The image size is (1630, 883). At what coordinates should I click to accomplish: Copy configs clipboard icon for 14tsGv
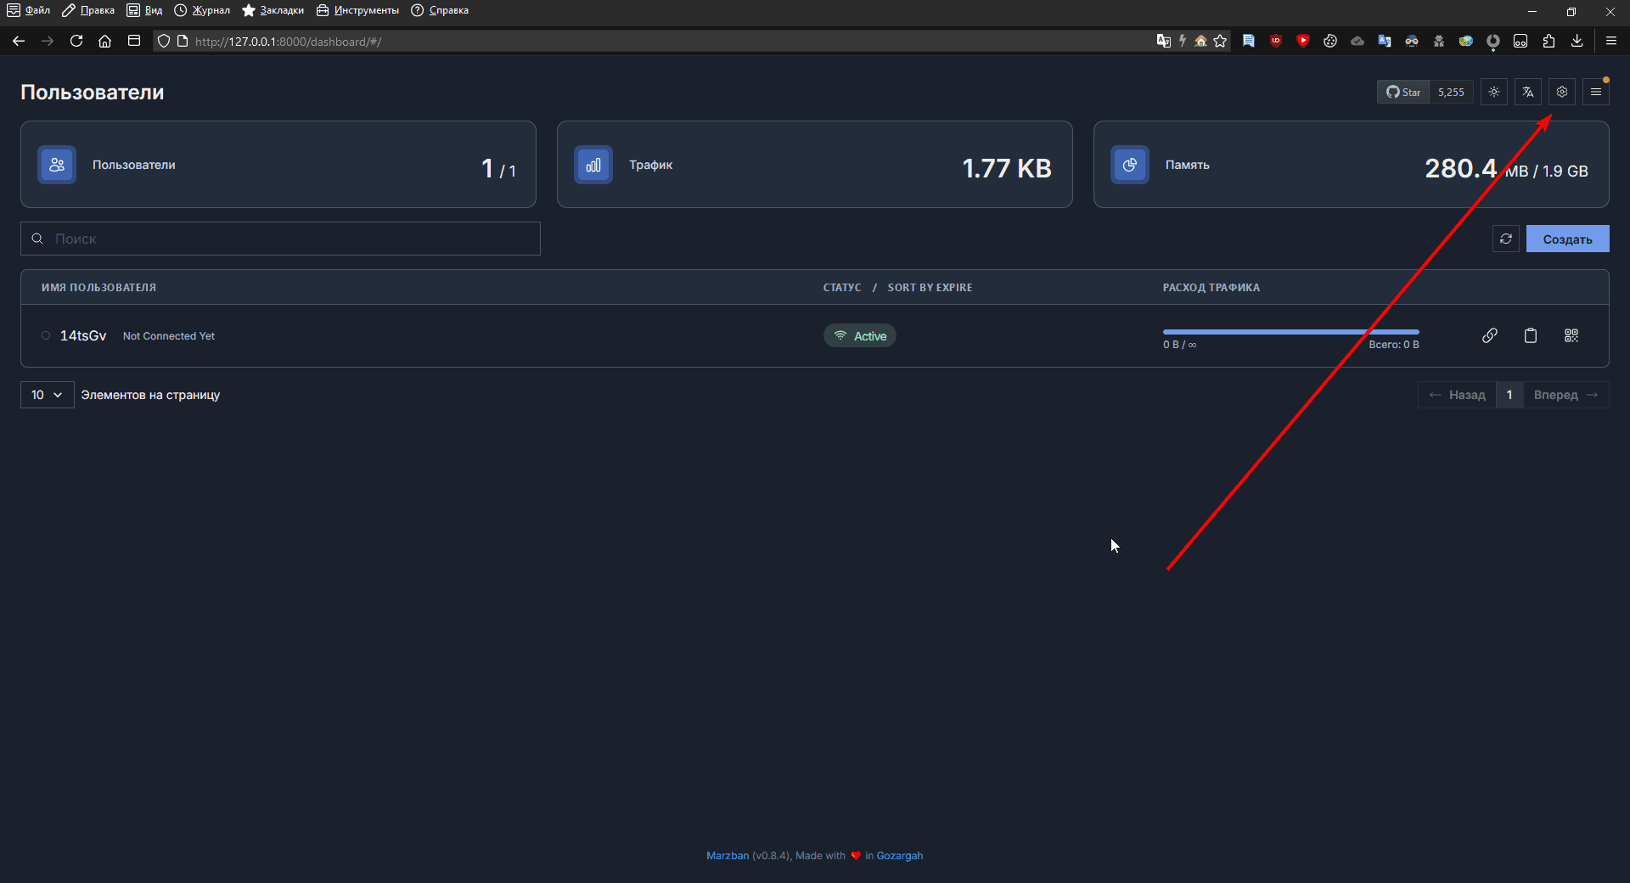point(1530,335)
